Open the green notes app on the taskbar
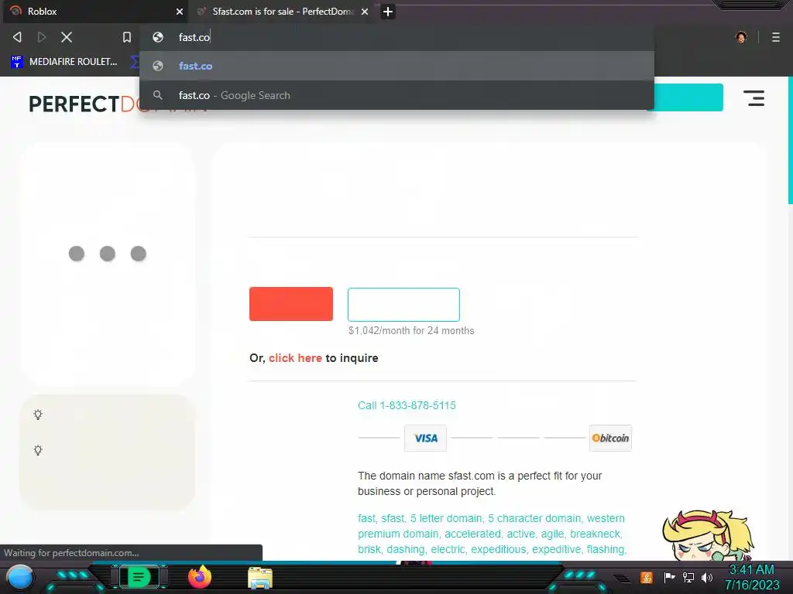Screen dimensions: 793x594 [x=139, y=577]
